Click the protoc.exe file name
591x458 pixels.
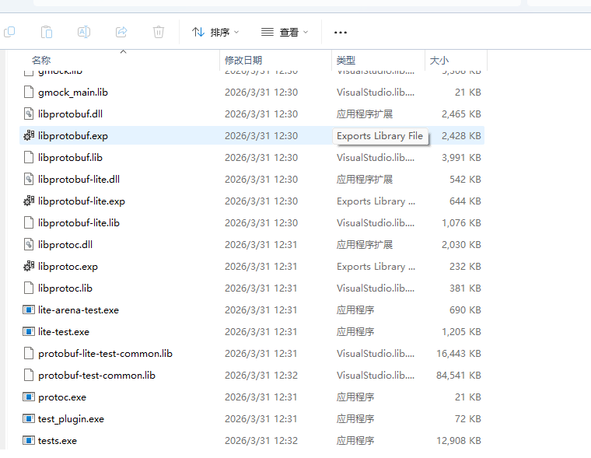[x=62, y=397]
